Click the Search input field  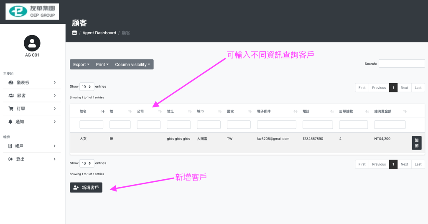point(401,64)
